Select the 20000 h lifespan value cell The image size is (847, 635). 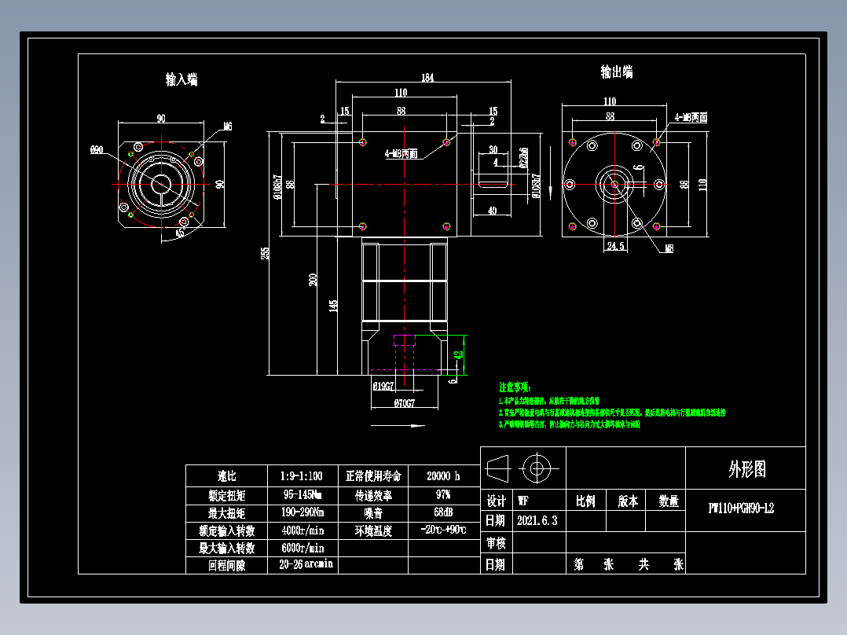[x=442, y=475]
